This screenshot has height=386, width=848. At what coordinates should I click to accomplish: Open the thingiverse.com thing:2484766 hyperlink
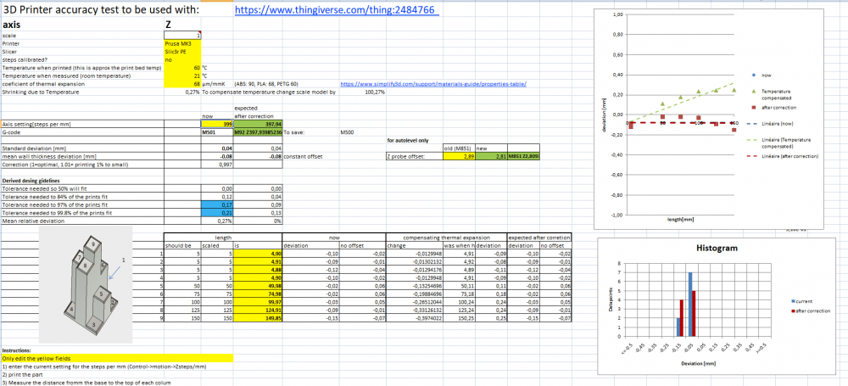337,10
